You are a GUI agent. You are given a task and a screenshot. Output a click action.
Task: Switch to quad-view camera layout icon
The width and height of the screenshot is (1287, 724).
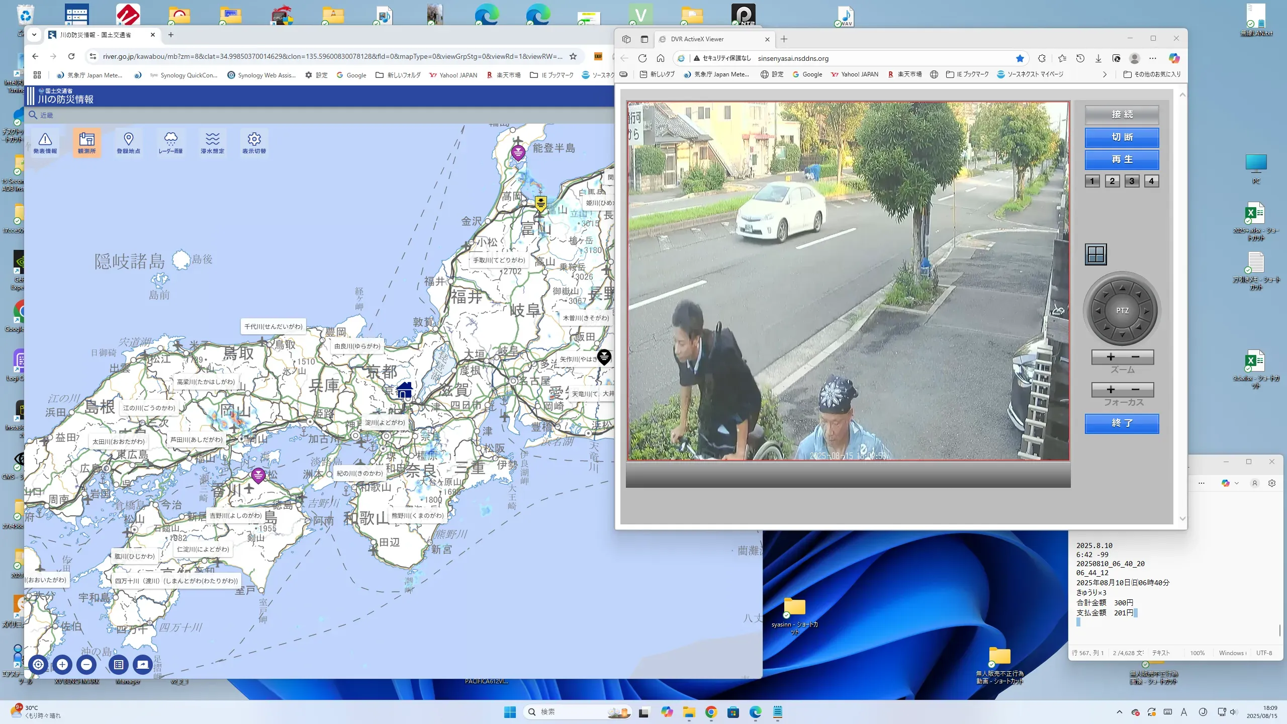(1095, 254)
